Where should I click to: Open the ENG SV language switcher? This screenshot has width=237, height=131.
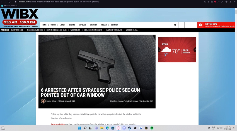(x=213, y=128)
